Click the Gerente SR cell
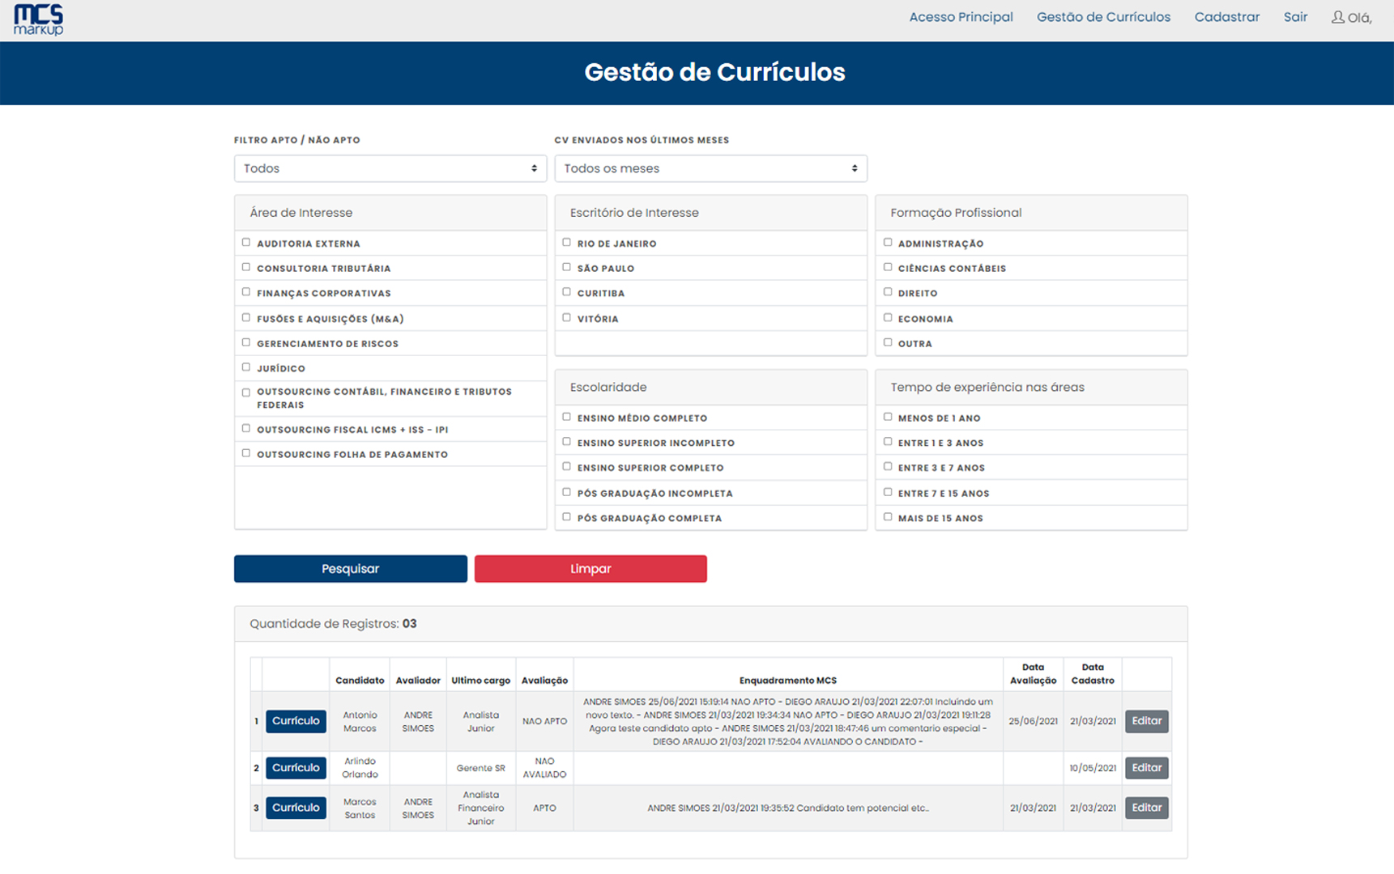This screenshot has width=1394, height=874. coord(480,768)
